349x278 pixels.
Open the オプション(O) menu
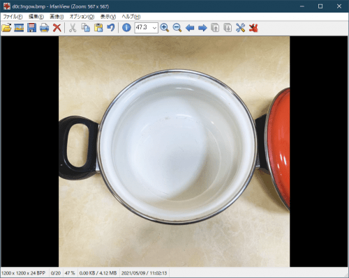click(x=82, y=17)
